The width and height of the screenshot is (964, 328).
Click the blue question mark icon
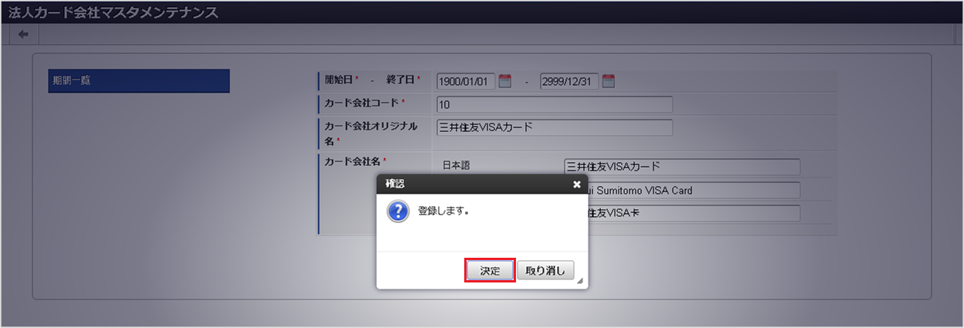[397, 211]
